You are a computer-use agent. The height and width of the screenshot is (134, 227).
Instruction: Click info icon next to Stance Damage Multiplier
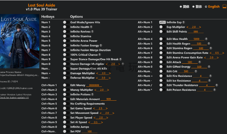[123, 64]
